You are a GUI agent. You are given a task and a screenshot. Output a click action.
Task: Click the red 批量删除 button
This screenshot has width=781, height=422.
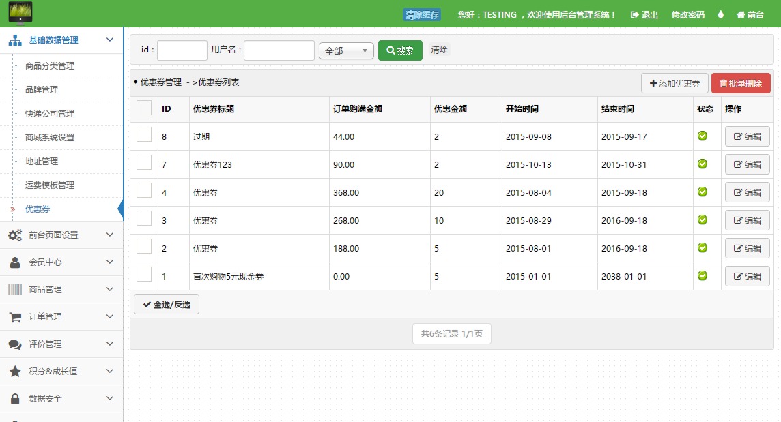(741, 84)
